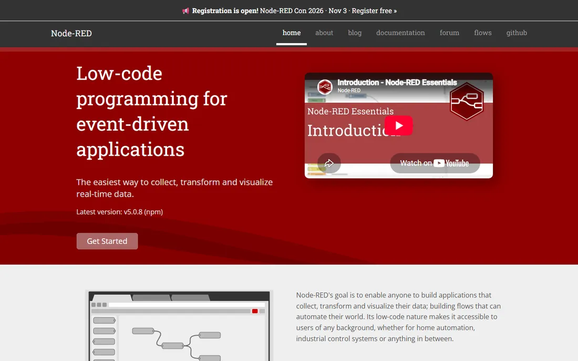Image resolution: width=578 pixels, height=361 pixels.
Task: Click the Node-RED channel avatar in the video
Action: [x=325, y=87]
